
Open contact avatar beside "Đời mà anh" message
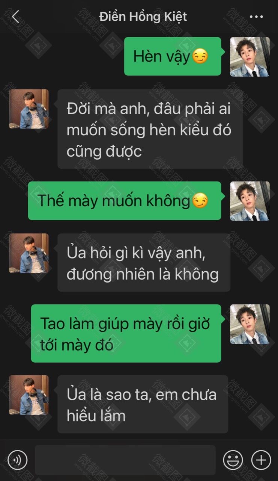click(x=29, y=109)
